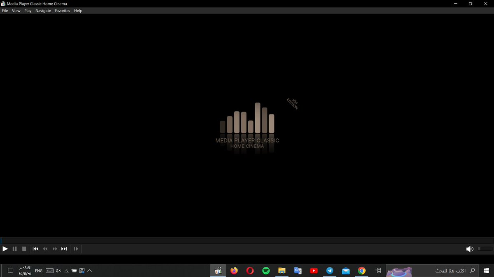Screen dimensions: 494x277
Task: Open YouTube from the taskbar
Action: [314, 270]
